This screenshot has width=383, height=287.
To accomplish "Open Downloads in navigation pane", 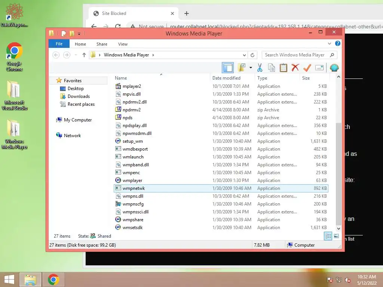I will coord(79,96).
